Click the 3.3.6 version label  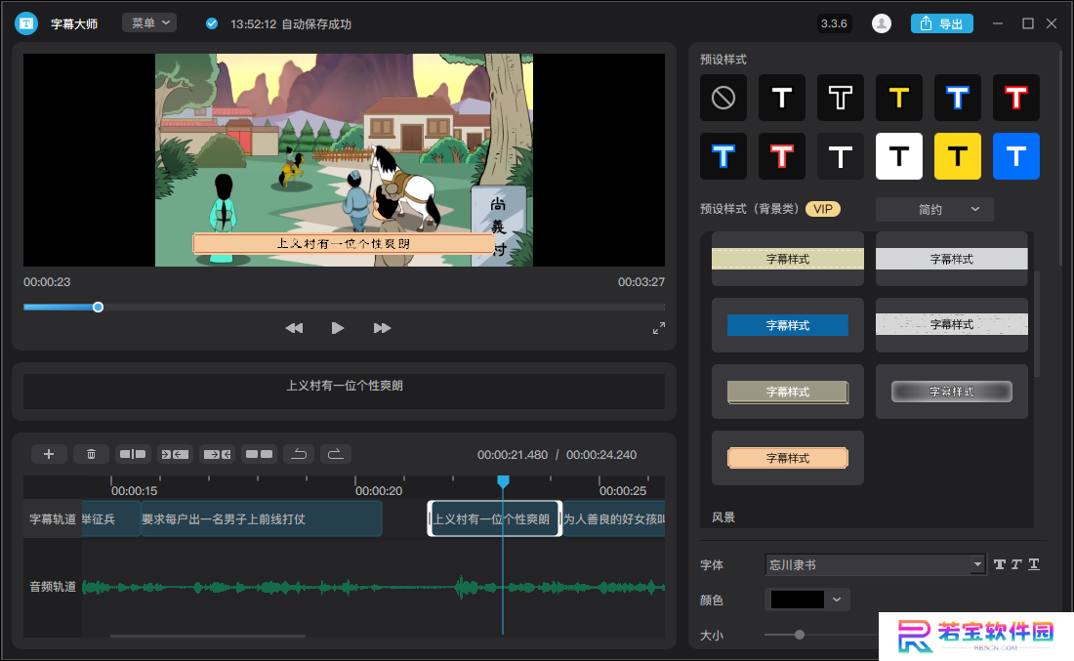click(834, 23)
